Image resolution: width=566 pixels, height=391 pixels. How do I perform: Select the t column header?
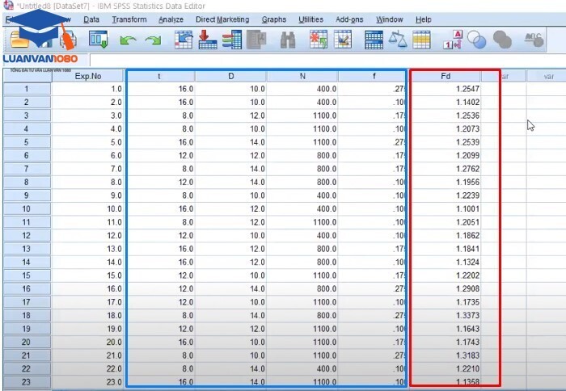pos(159,76)
